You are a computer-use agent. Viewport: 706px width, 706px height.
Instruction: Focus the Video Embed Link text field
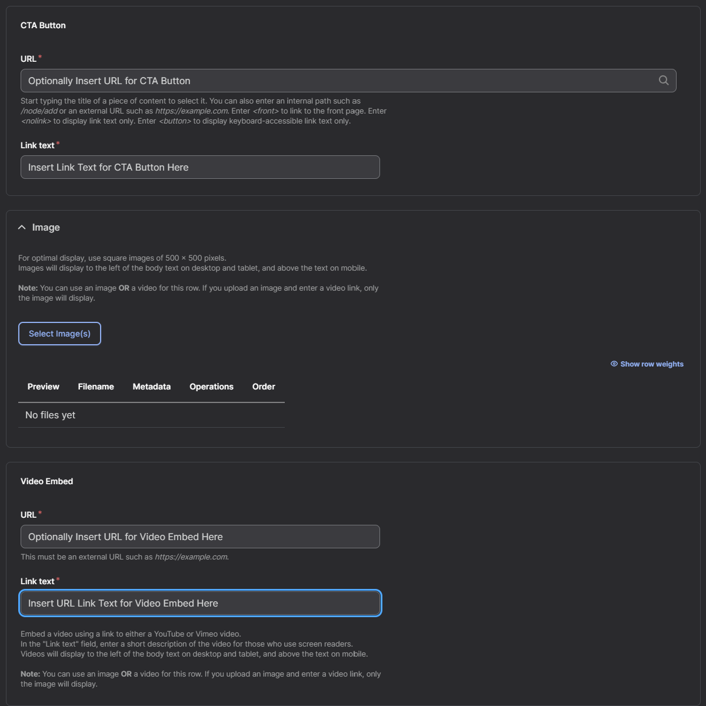(200, 603)
